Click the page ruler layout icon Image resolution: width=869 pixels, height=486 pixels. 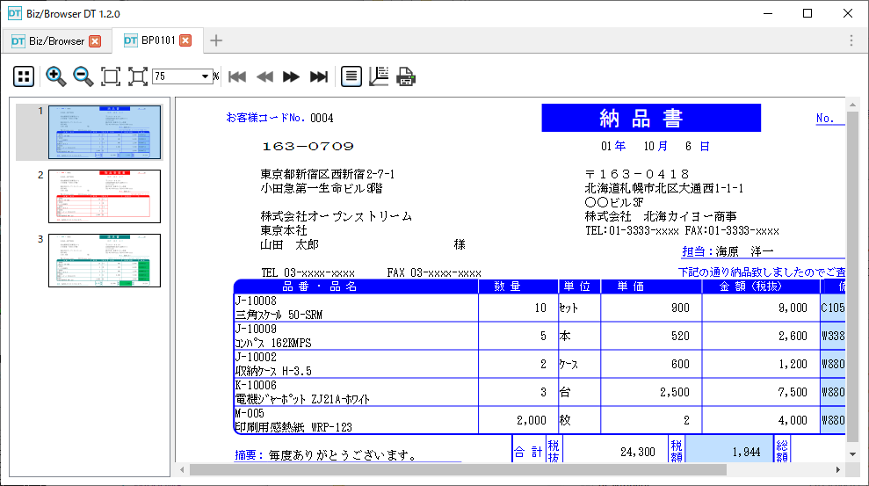click(x=379, y=76)
